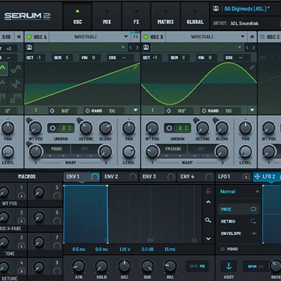Toggle the MONO checkbox
281x281 pixels.
coord(223,249)
